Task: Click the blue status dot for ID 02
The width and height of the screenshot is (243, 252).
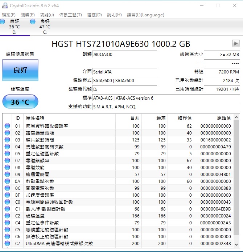Action: [x=7, y=133]
